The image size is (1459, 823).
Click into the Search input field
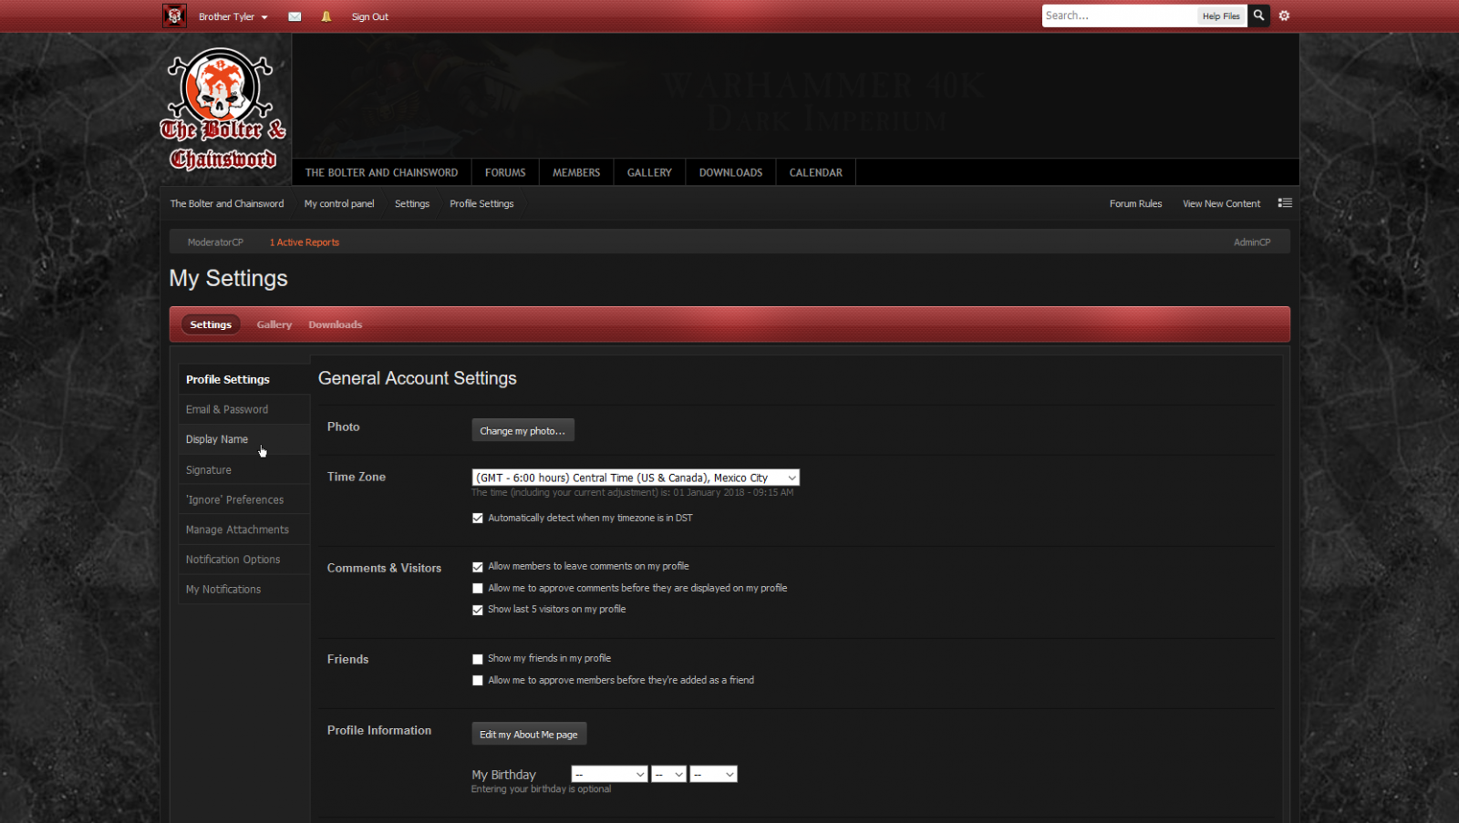coord(1118,15)
